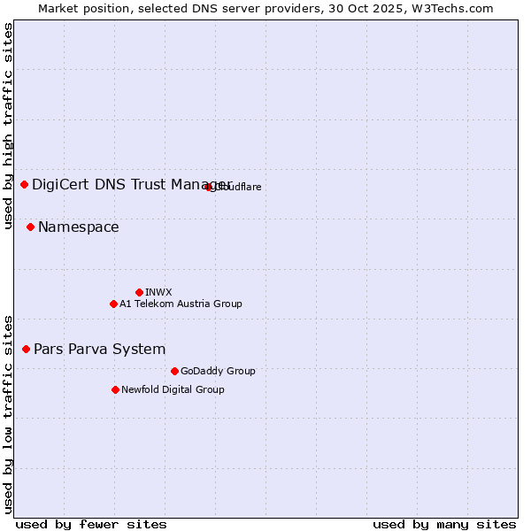This screenshot has height=531, width=531.
Task: Click the chart title mentioning W3Techs.com
Action: (x=265, y=8)
